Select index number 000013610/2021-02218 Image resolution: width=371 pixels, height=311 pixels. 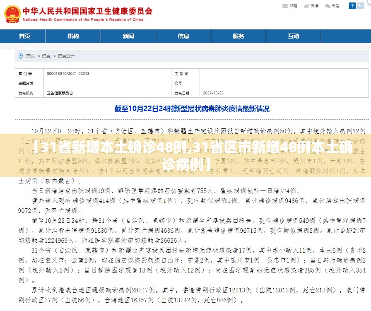click(68, 74)
